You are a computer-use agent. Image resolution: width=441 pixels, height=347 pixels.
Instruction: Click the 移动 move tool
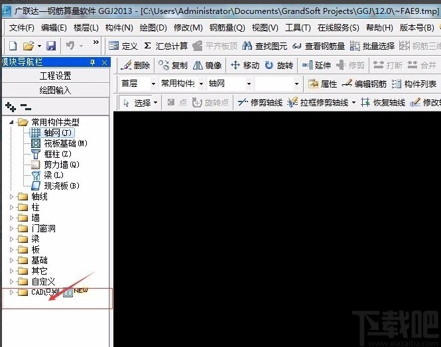[x=245, y=65]
